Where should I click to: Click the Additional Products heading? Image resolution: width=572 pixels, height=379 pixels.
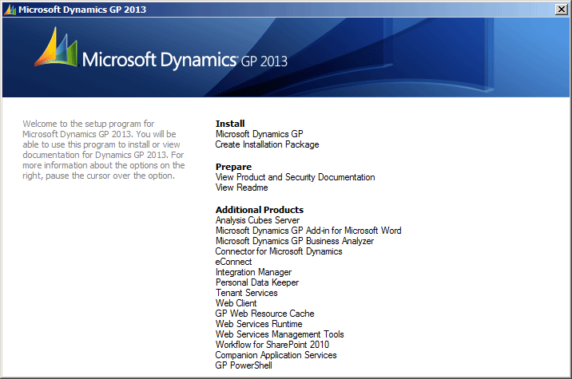pos(260,210)
